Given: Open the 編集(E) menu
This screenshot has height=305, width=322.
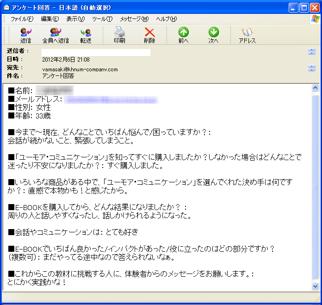Looking at the screenshot, I should pyautogui.click(x=50, y=19).
